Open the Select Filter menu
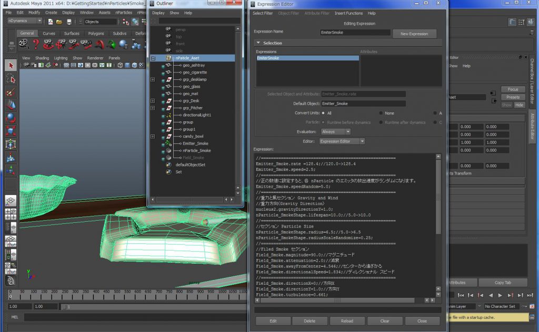539x332 pixels. pyautogui.click(x=263, y=13)
